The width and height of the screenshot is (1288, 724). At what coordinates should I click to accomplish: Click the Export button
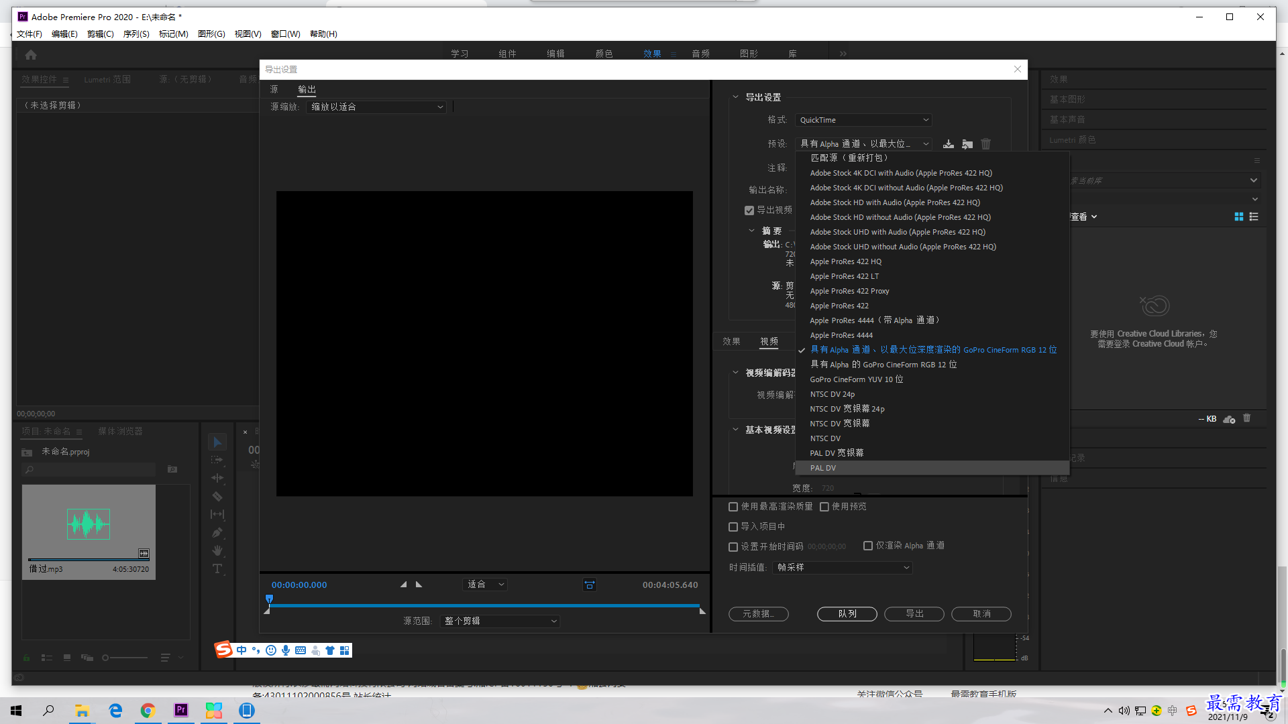click(914, 614)
